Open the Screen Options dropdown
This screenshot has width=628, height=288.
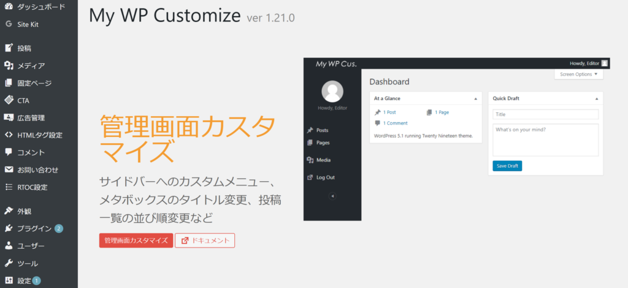[x=579, y=74]
